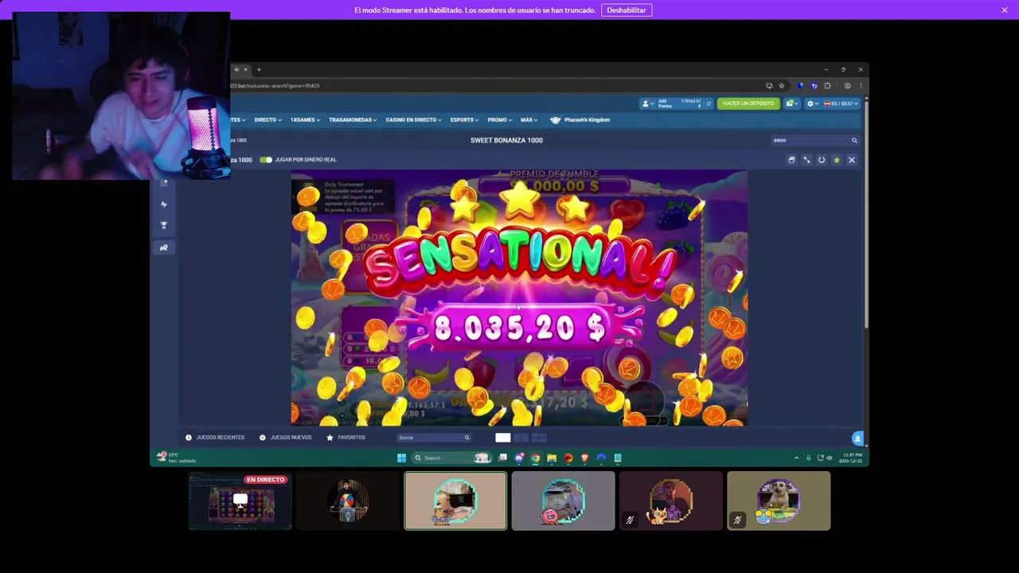Click the rocket icon in left sidebar

164,205
